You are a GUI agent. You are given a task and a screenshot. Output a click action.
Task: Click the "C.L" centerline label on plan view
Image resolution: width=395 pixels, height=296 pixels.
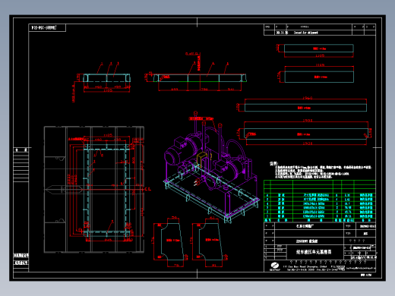(x=148, y=189)
